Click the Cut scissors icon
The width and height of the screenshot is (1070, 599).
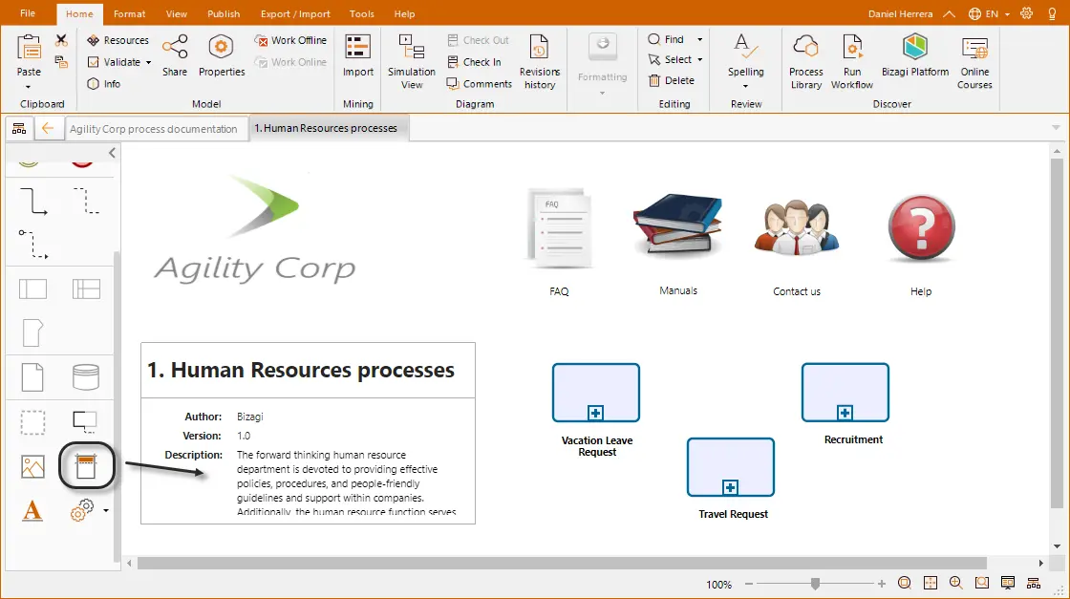(x=61, y=41)
